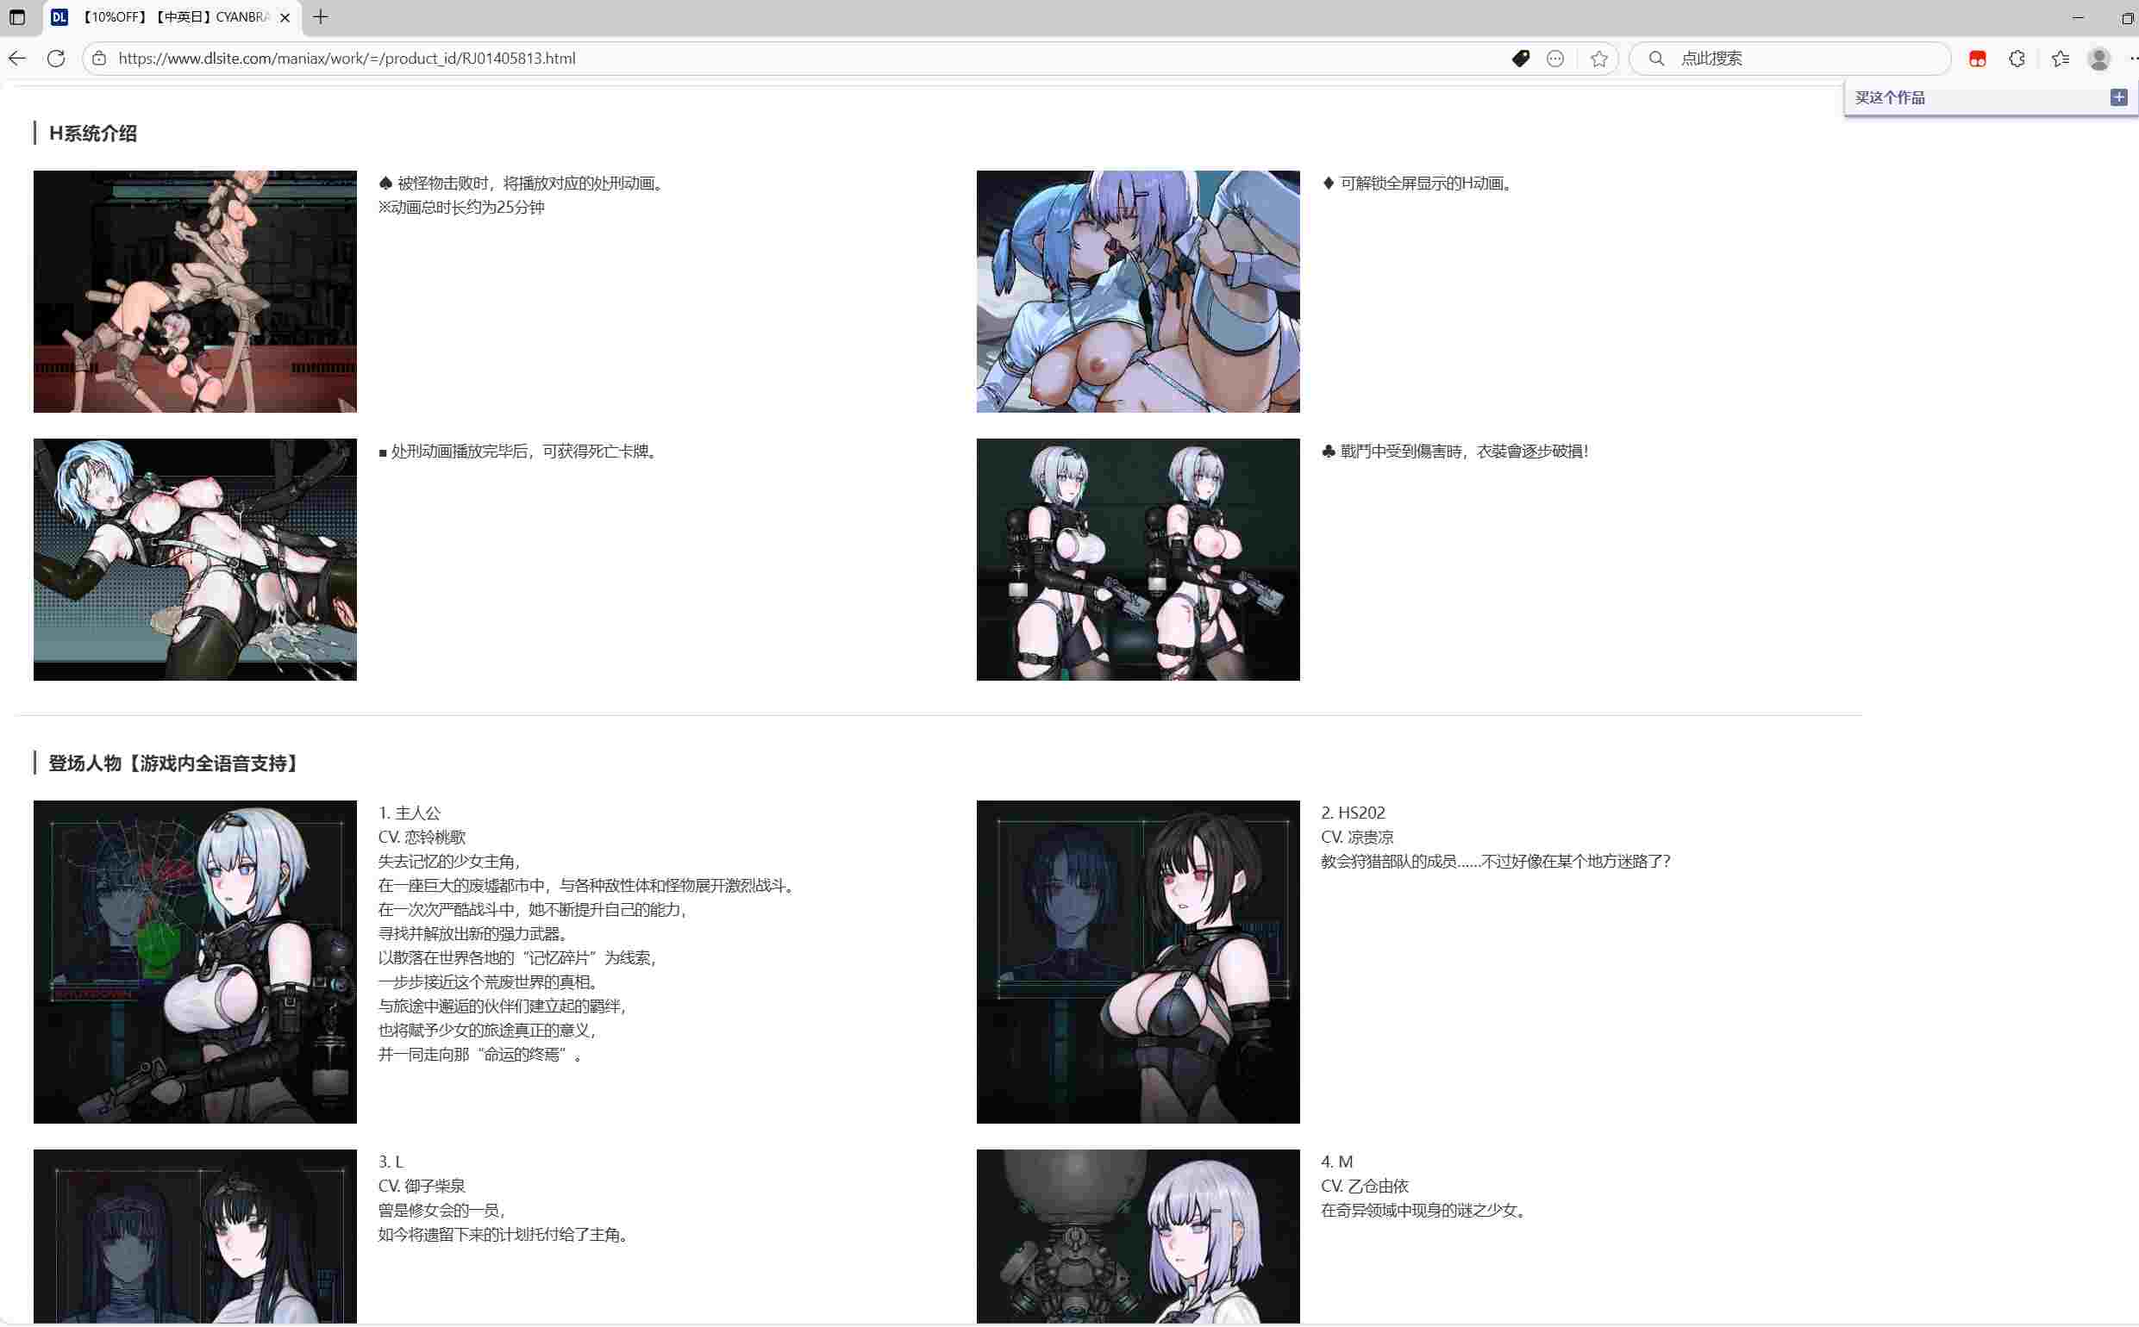The height and width of the screenshot is (1327, 2139).
Task: Click the text 处刑动画播放完毕后，可获得死亡卡牌
Action: [x=526, y=452]
